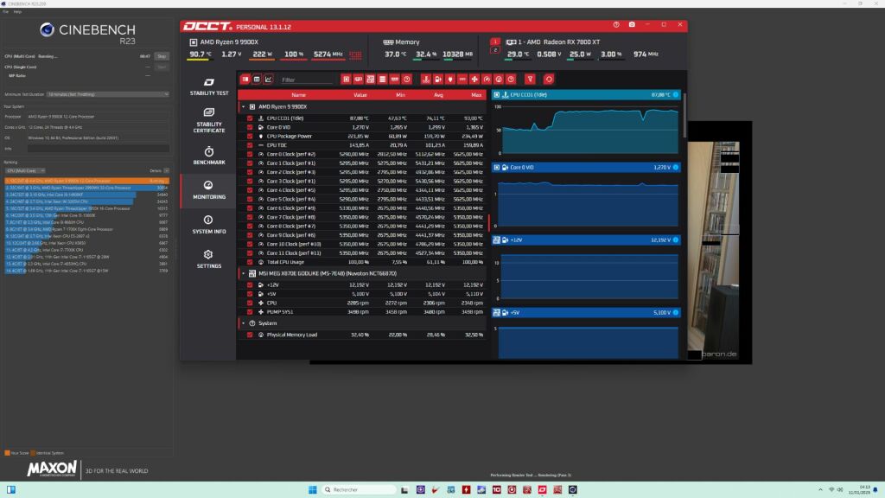Open OCCT Settings from the sidebar

coord(209,259)
